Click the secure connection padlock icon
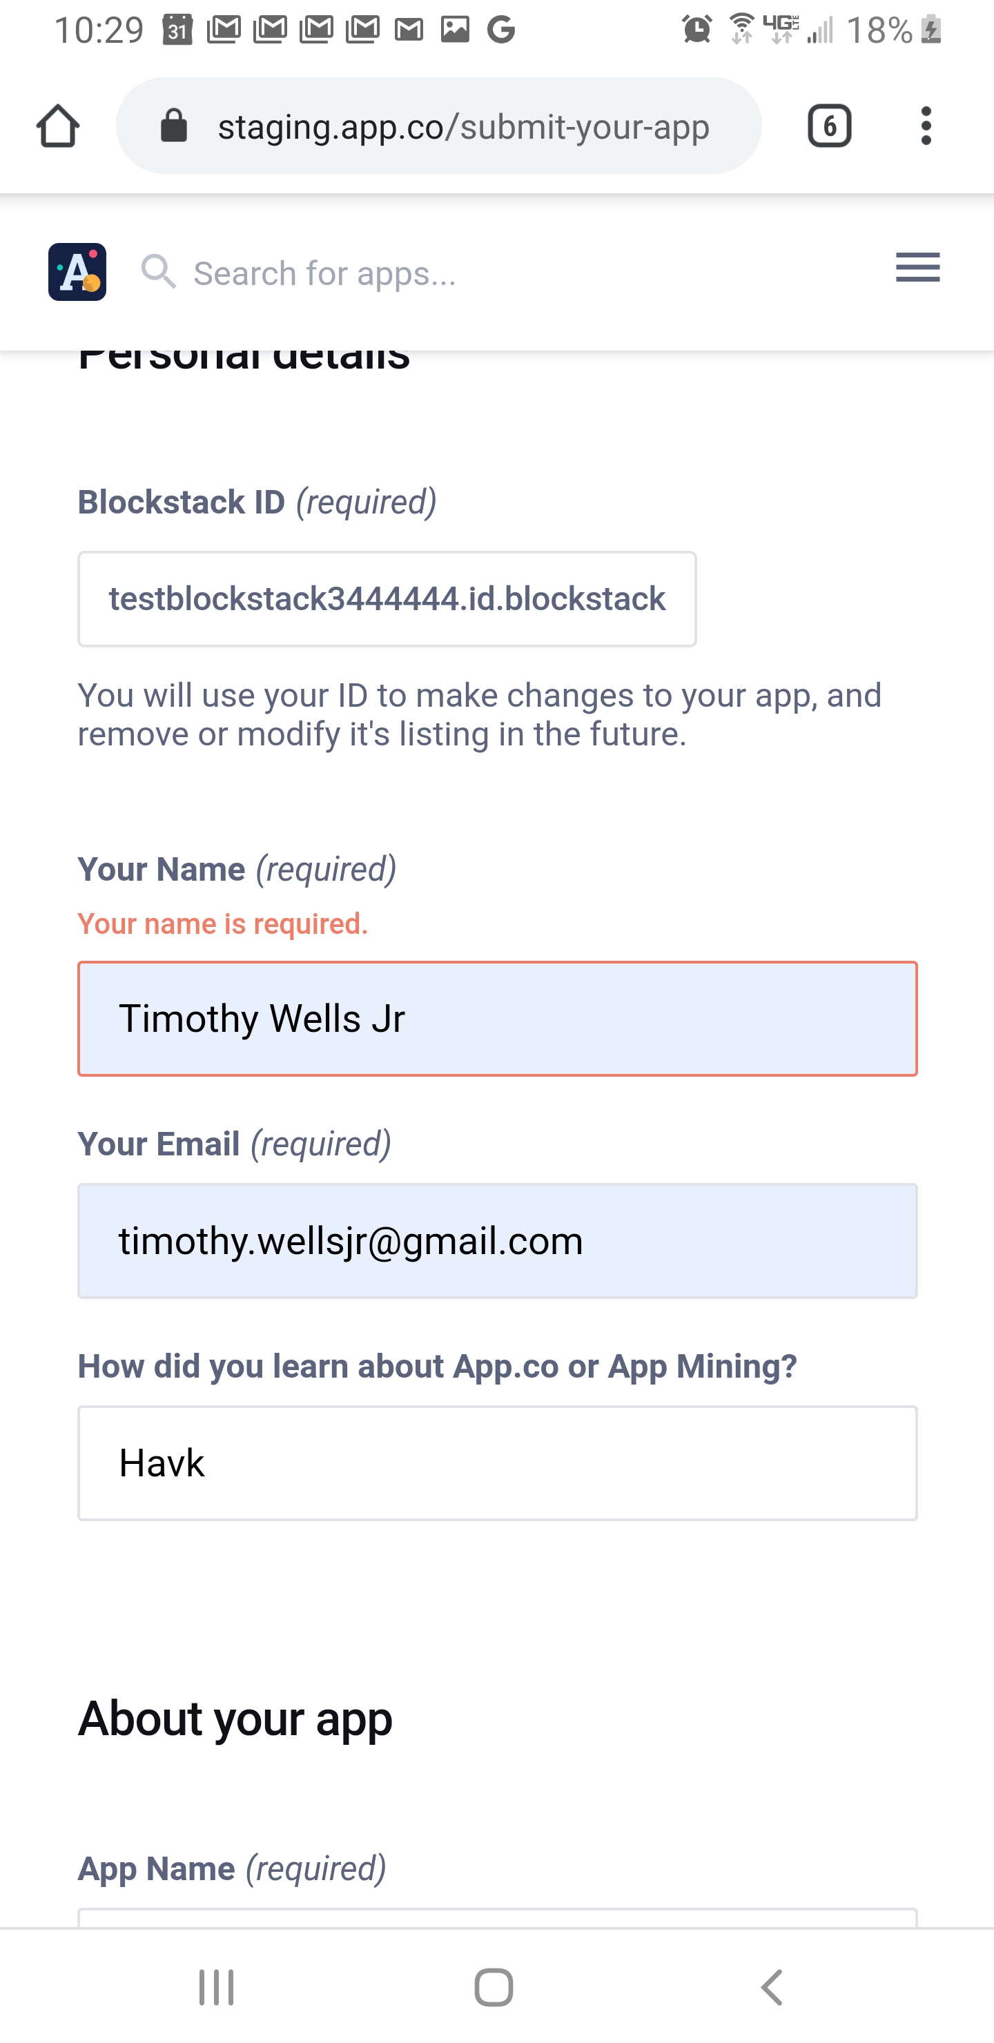994x2043 pixels. click(x=174, y=124)
